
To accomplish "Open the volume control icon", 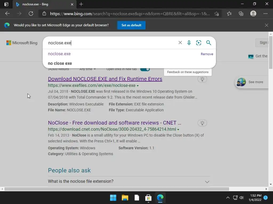I will (x=242, y=198).
